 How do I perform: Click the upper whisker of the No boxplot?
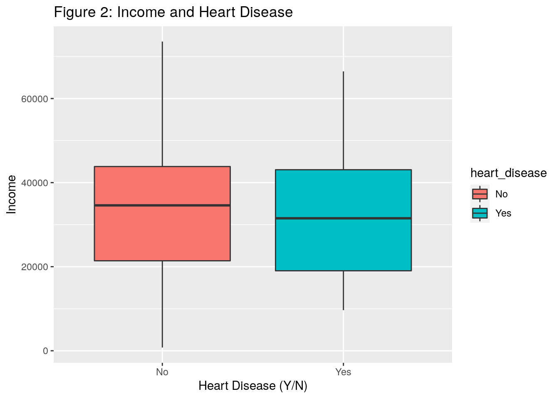(162, 104)
